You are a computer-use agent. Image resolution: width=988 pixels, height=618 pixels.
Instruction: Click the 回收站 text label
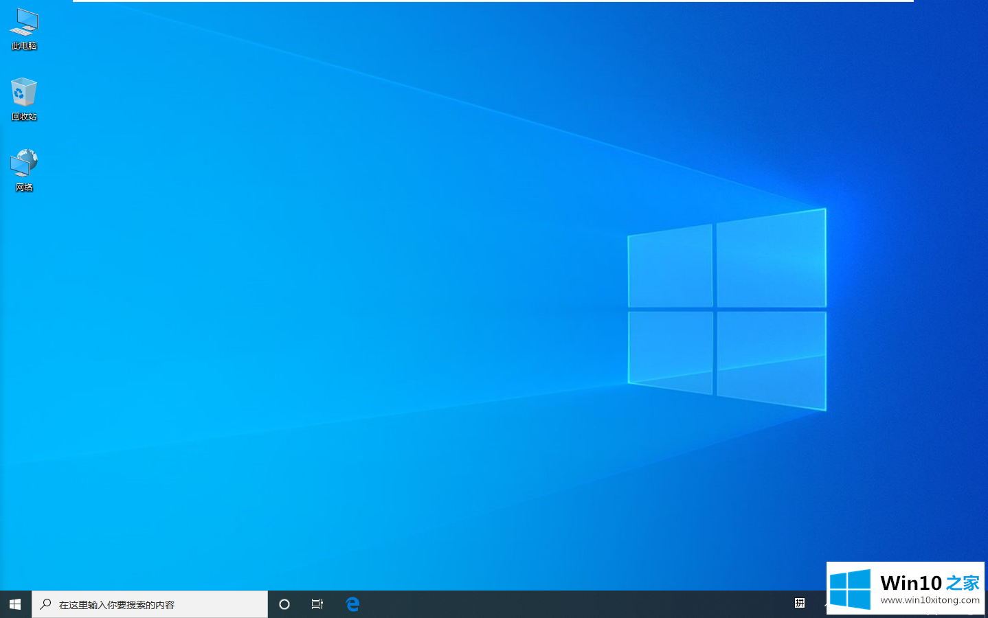[x=24, y=117]
